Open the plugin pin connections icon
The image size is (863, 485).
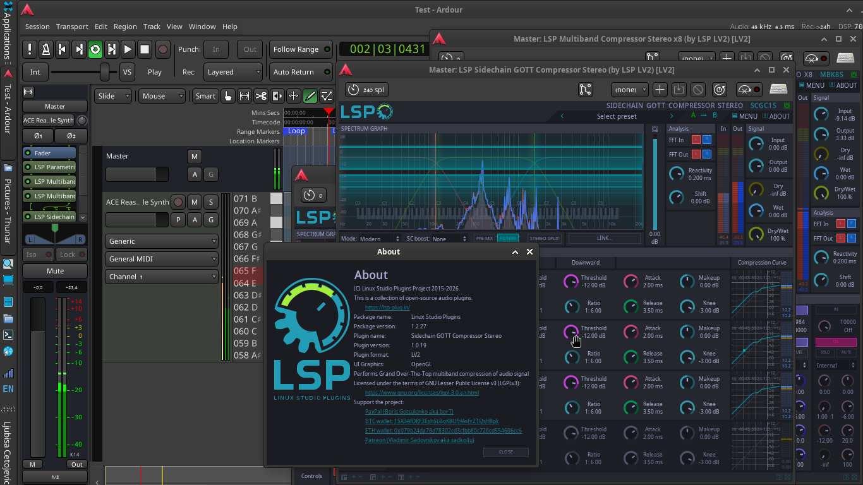click(586, 90)
